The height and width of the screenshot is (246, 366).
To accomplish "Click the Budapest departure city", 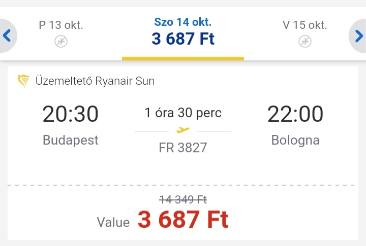I will pos(71,140).
